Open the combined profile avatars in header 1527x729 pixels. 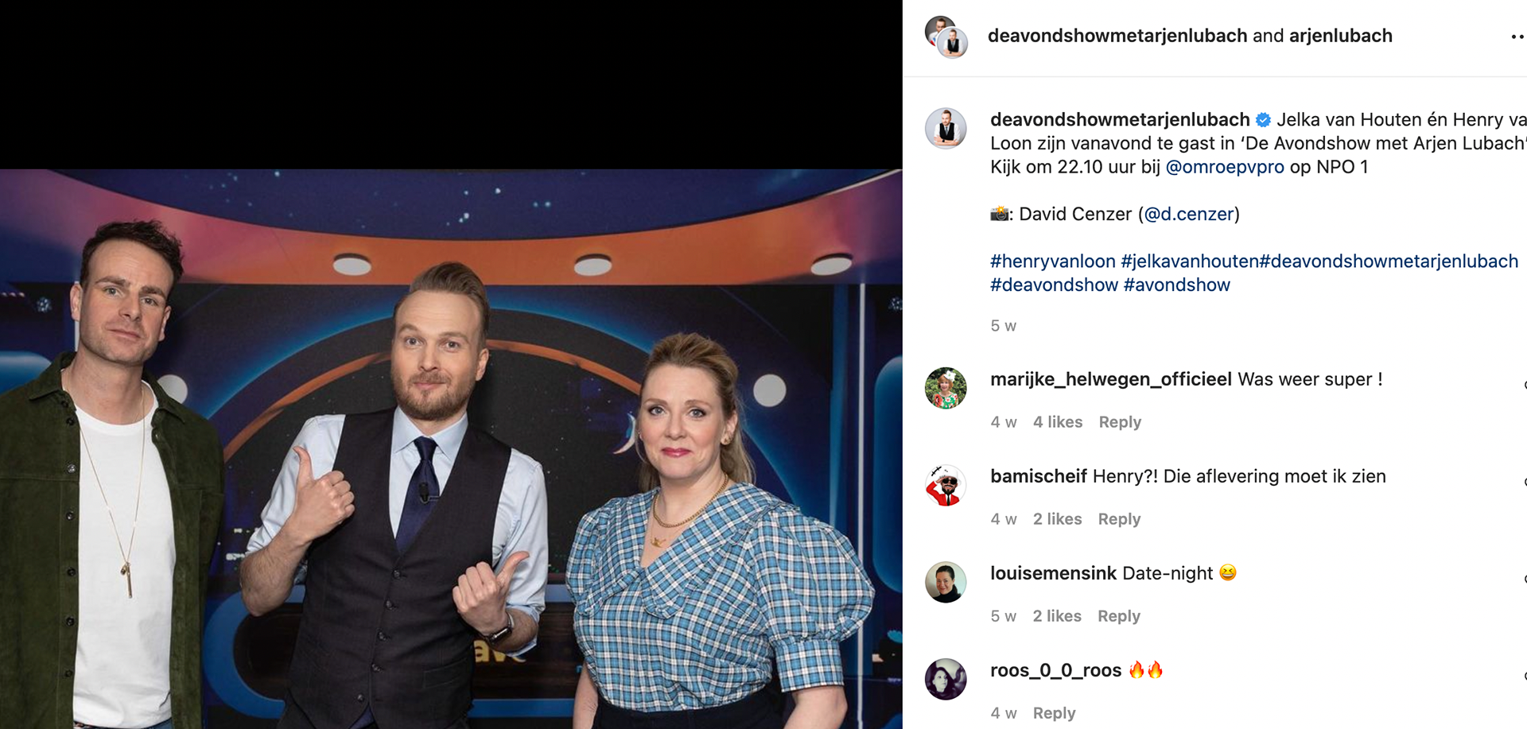point(946,37)
